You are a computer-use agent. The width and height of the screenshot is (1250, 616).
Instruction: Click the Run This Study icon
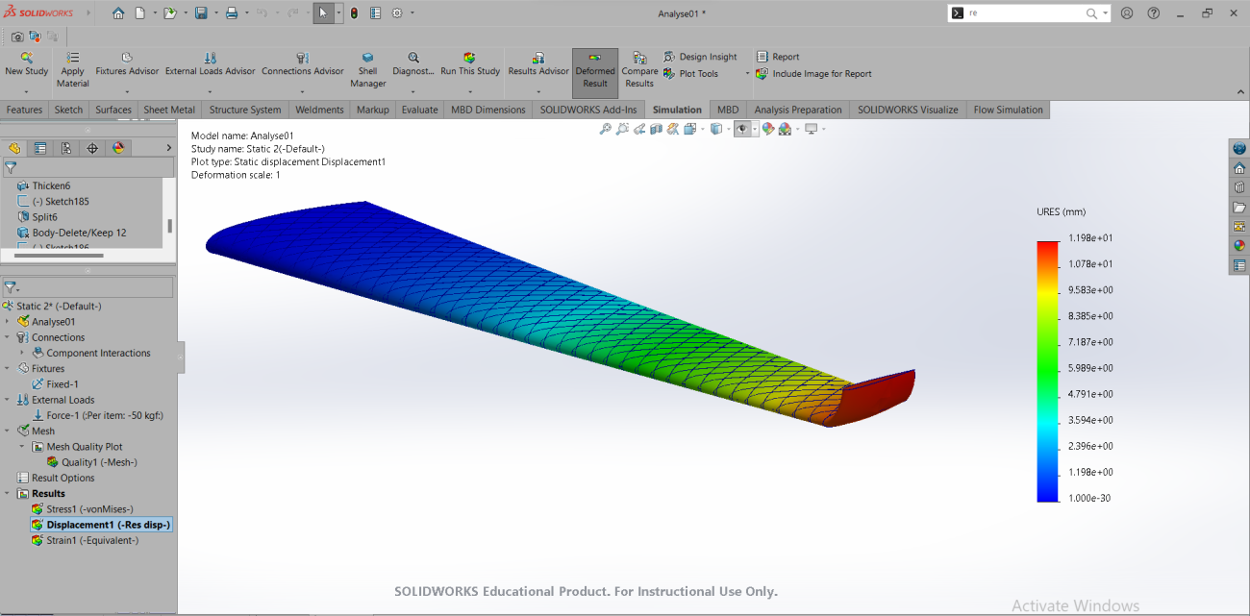coord(469,58)
